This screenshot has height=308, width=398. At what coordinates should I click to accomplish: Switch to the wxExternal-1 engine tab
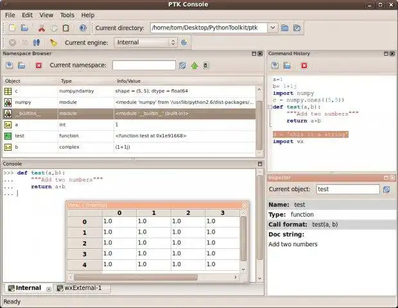(82, 288)
